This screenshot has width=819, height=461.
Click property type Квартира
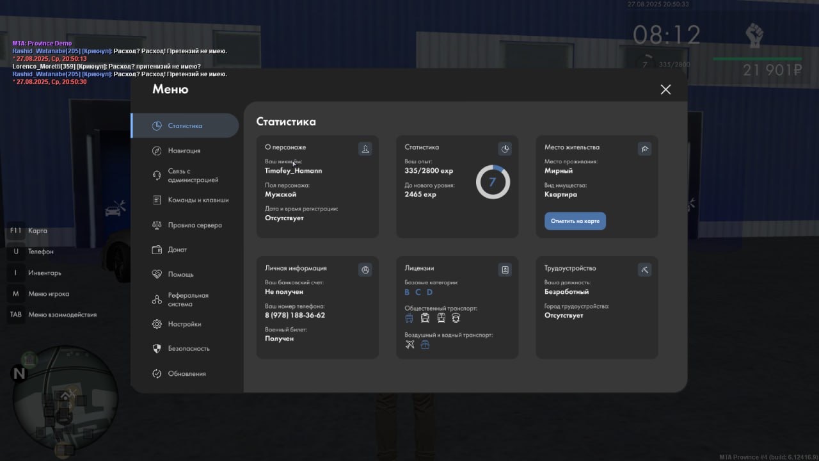(x=561, y=194)
